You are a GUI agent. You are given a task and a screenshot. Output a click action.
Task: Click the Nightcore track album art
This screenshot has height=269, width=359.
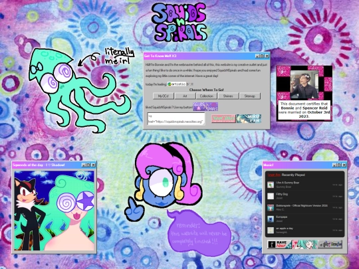tap(271, 207)
